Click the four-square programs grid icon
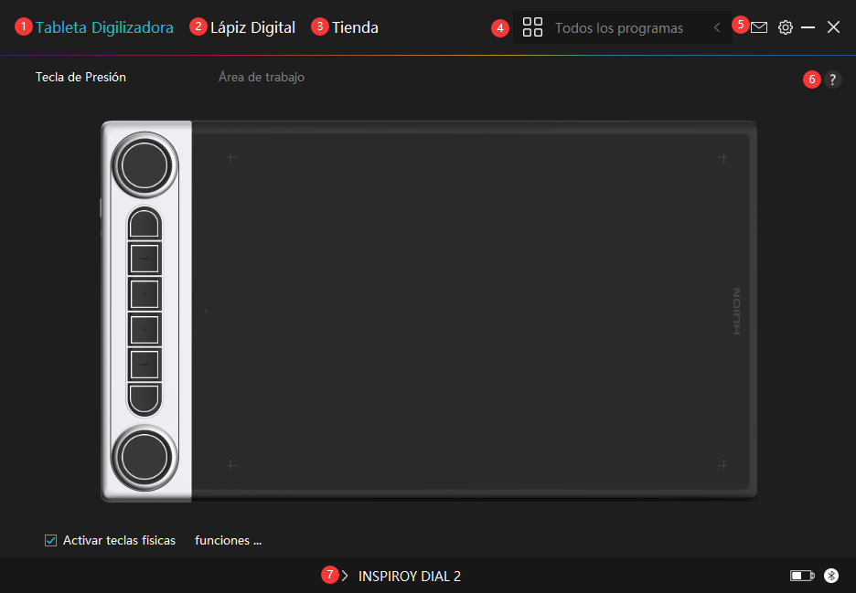 pyautogui.click(x=532, y=27)
